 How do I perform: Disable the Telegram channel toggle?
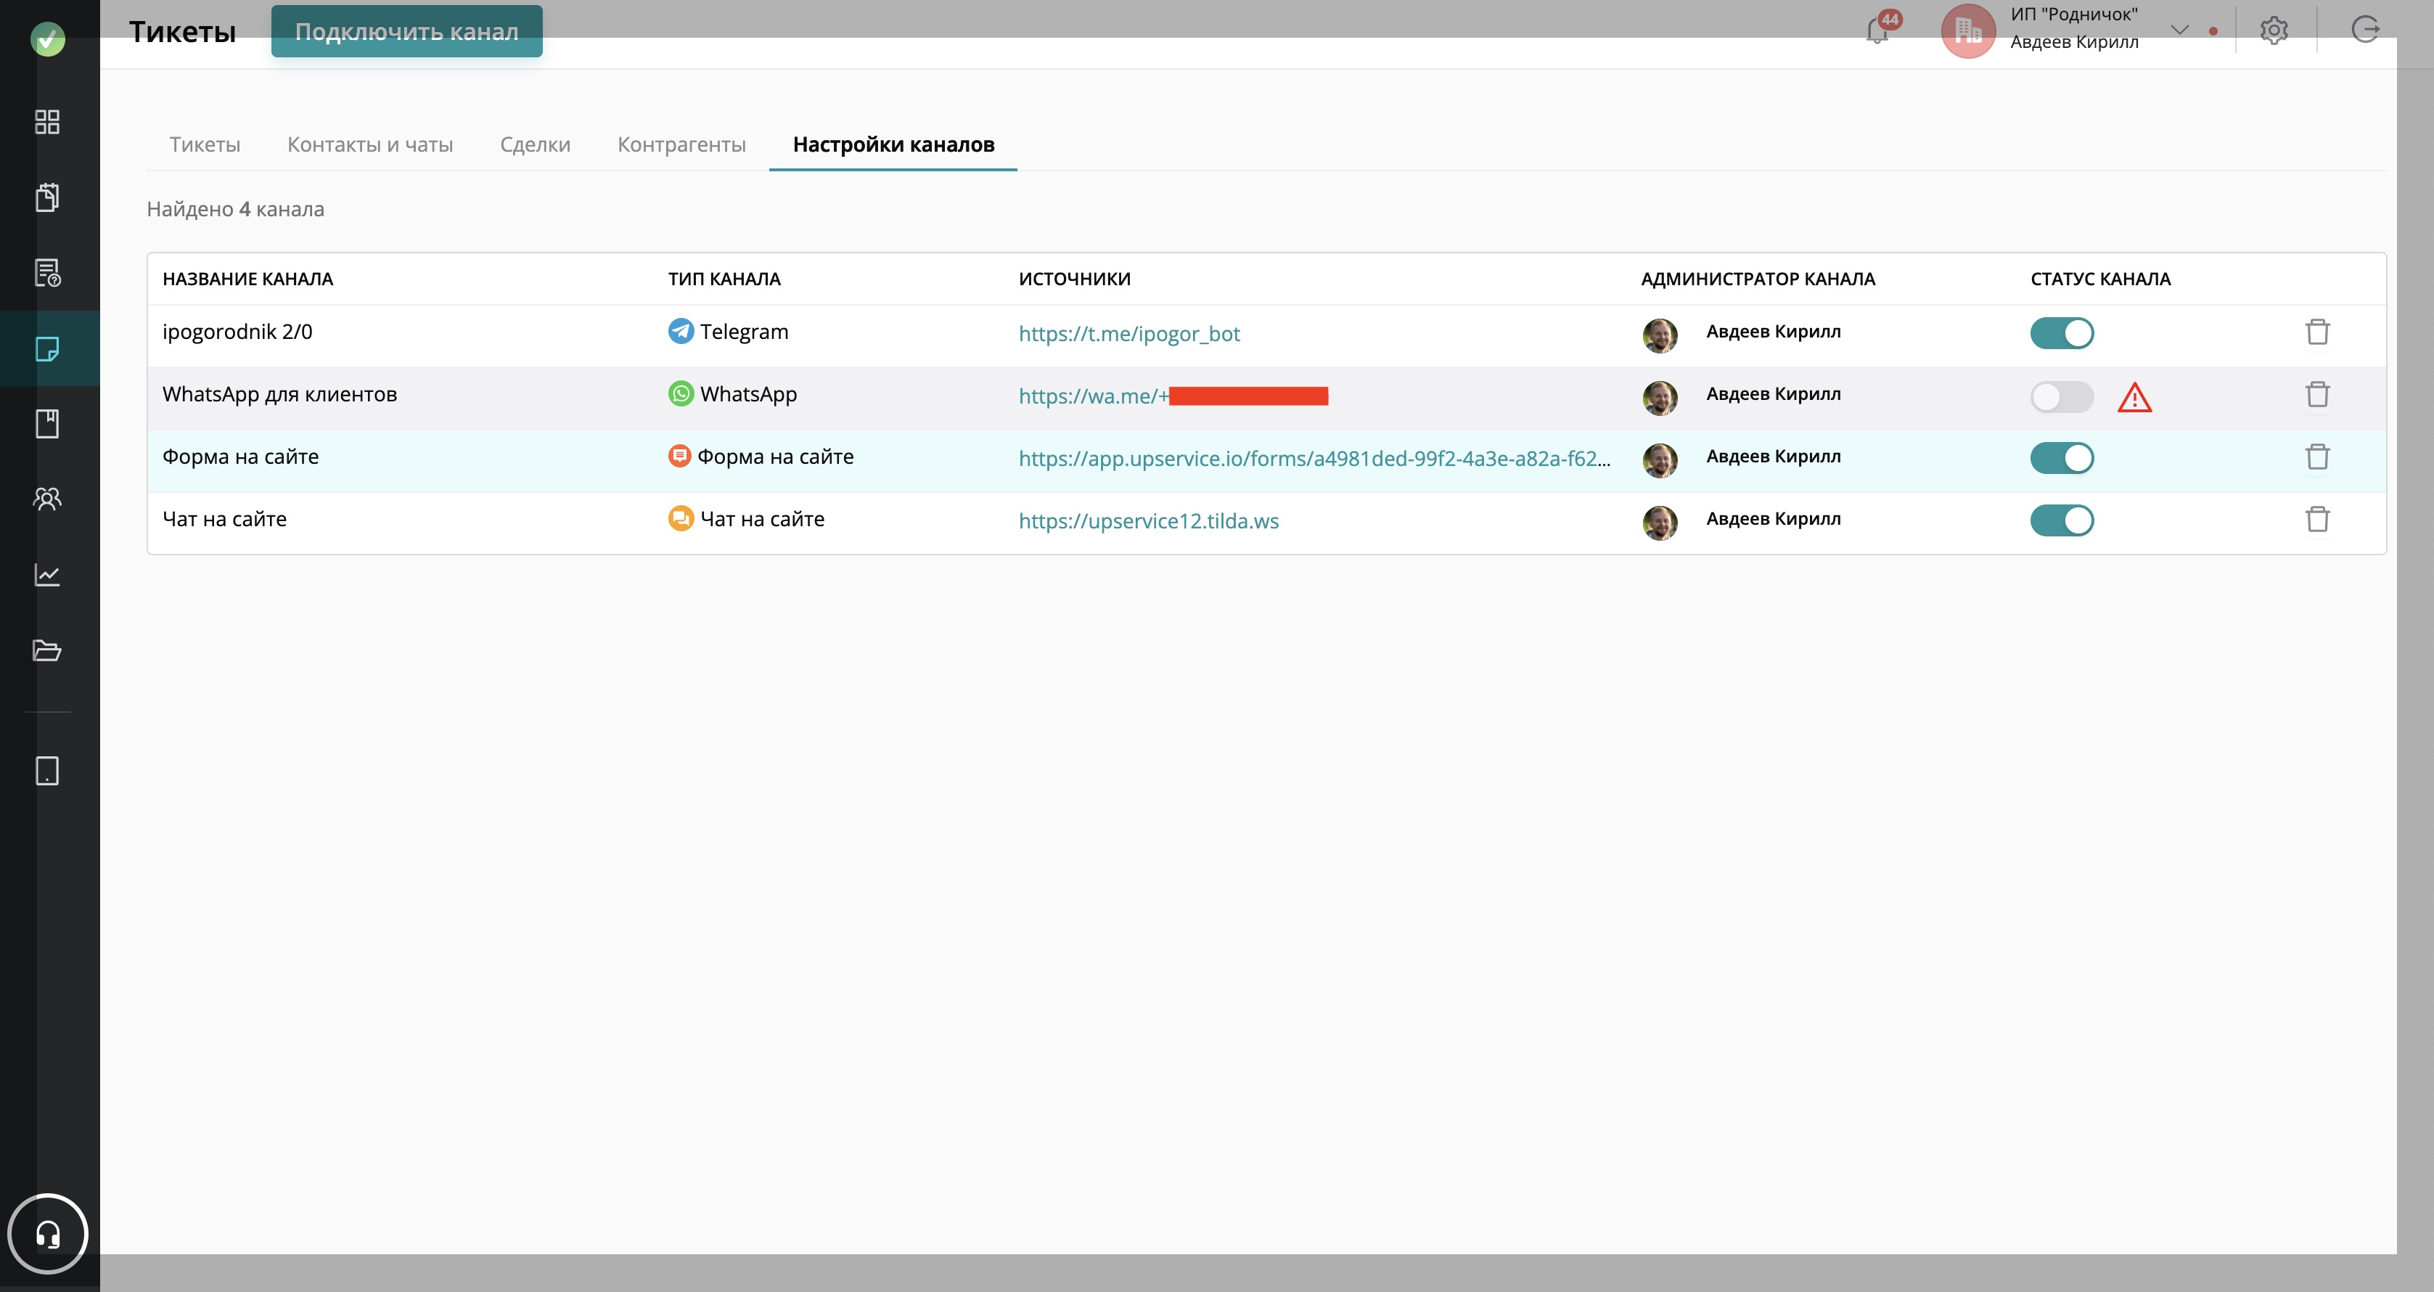[2062, 334]
